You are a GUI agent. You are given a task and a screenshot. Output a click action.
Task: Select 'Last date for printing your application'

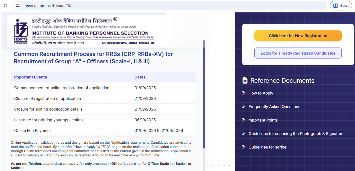48,120
